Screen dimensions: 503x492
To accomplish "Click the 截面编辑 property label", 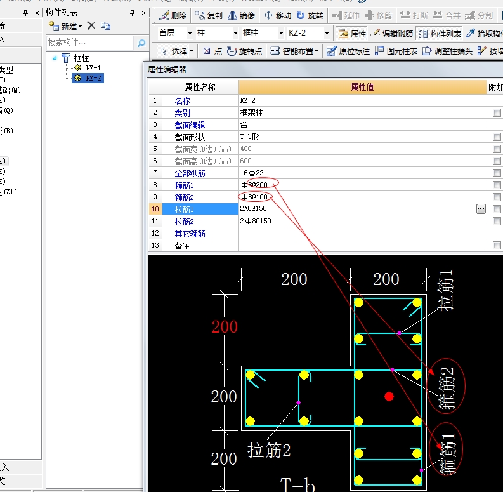I will [x=190, y=125].
